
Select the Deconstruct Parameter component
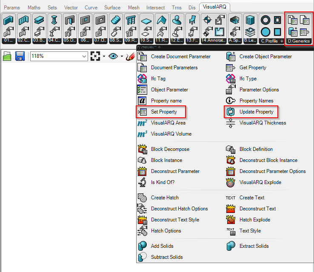168,171
